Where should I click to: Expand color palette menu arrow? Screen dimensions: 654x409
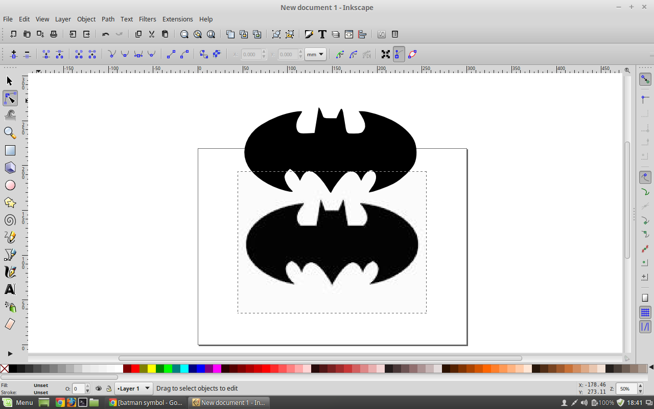[650, 368]
